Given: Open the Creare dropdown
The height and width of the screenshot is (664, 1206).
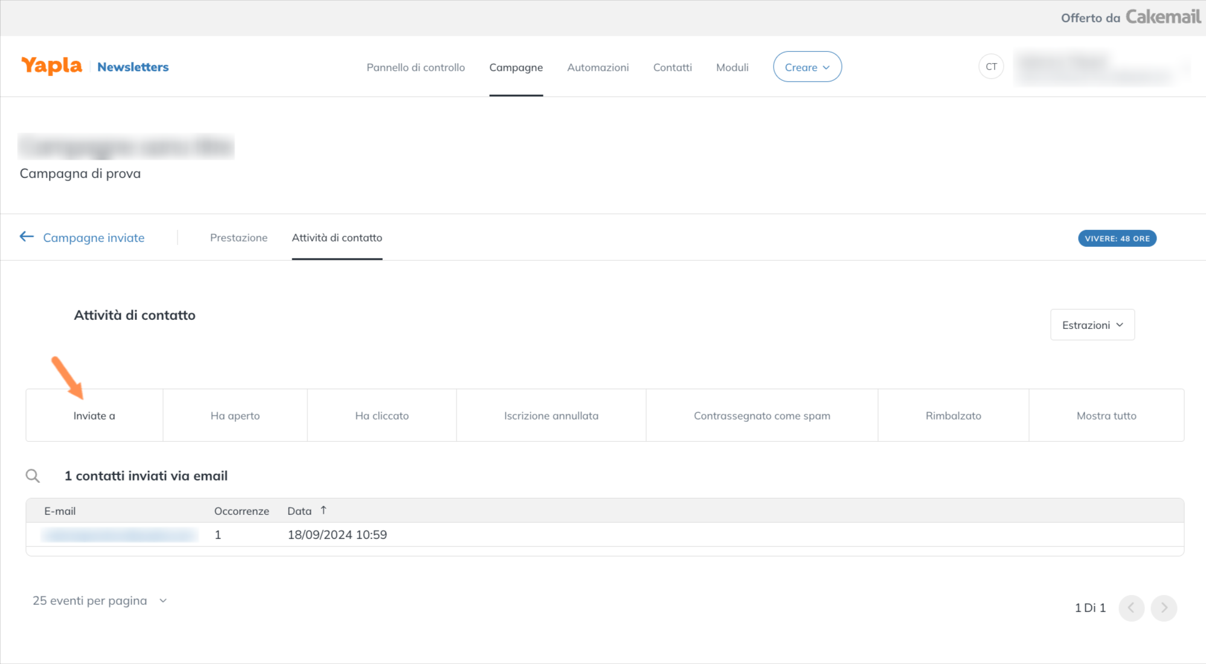Looking at the screenshot, I should 807,67.
